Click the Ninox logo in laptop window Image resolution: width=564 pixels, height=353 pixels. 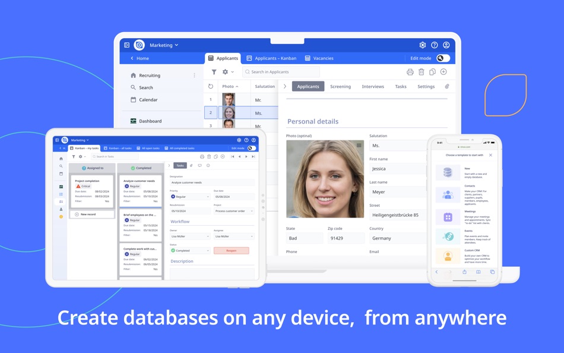139,45
